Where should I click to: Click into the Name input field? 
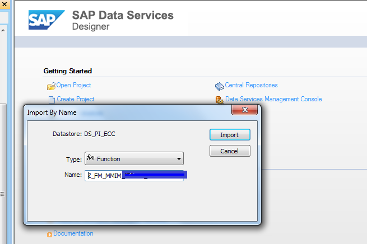click(134, 175)
